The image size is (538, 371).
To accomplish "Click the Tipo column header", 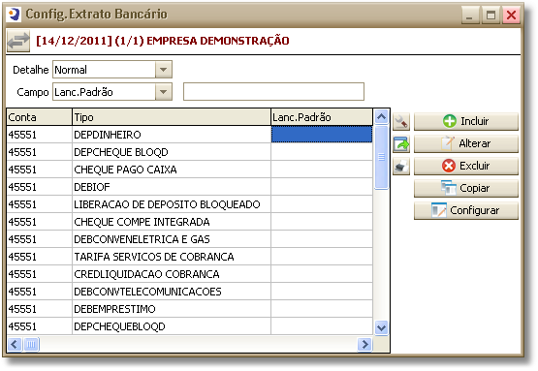I will coord(172,117).
